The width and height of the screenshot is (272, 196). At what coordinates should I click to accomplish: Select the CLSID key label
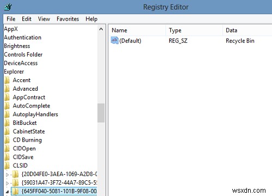tap(20, 166)
